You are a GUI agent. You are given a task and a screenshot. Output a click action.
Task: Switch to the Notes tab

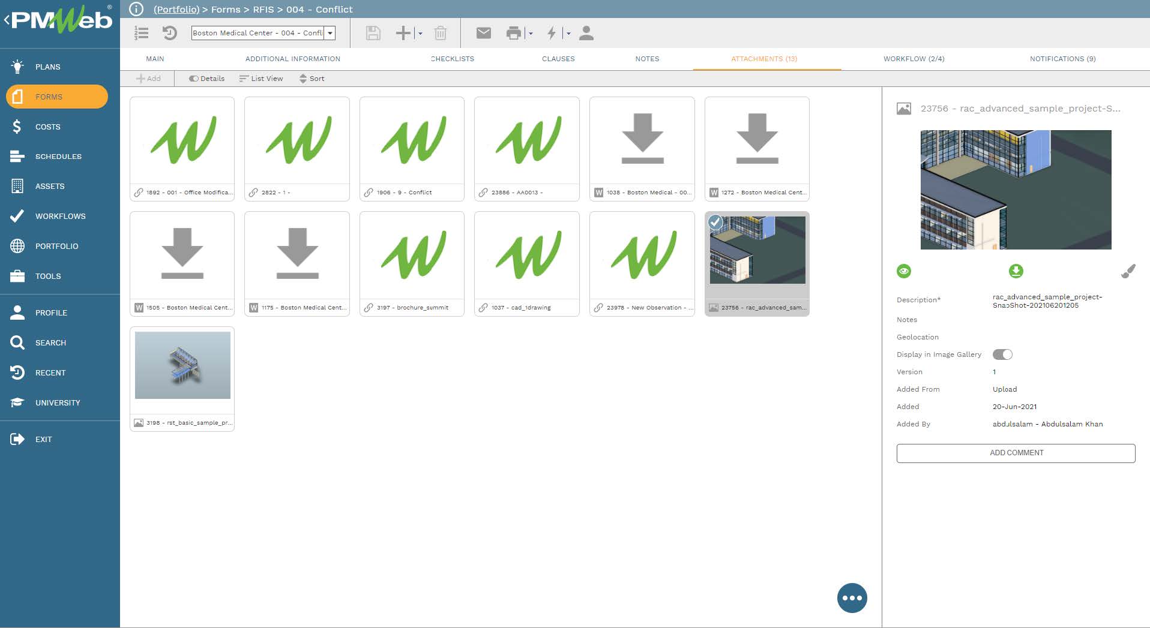point(647,59)
